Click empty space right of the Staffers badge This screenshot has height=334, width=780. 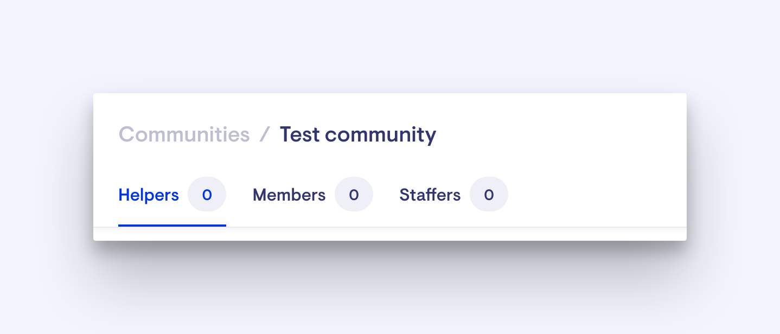tap(591, 195)
